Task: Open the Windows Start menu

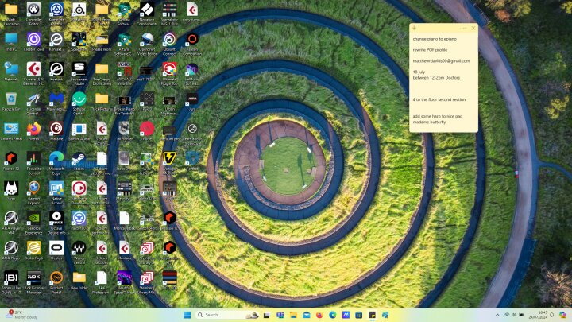Action: tap(187, 315)
